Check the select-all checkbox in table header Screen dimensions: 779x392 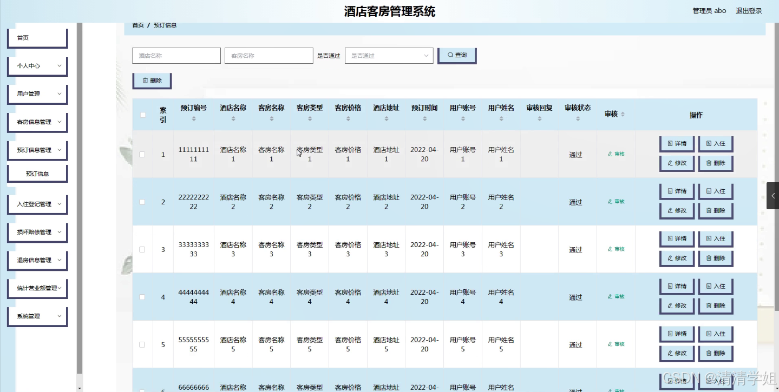point(142,114)
